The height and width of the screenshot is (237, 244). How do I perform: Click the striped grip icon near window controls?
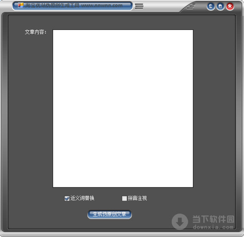[192, 6]
